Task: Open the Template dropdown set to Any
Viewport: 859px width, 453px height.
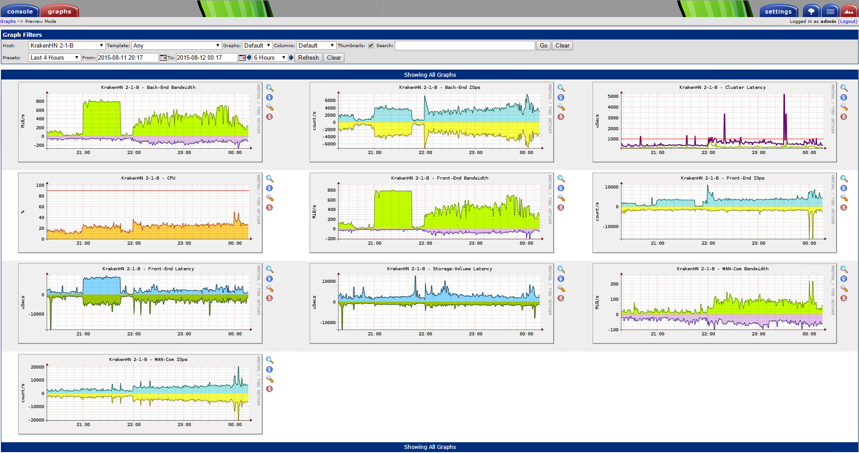Action: tap(176, 46)
